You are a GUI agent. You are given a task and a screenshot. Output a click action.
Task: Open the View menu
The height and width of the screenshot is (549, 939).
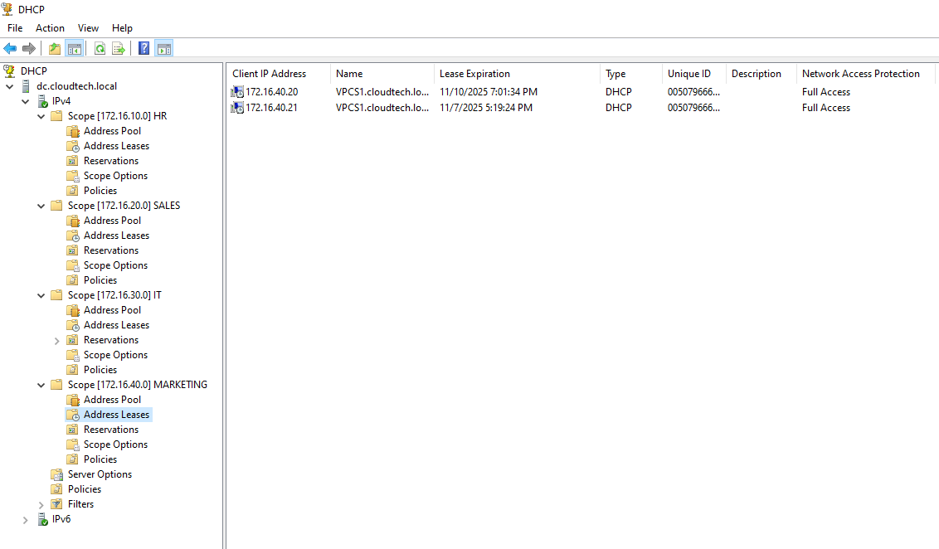[88, 28]
